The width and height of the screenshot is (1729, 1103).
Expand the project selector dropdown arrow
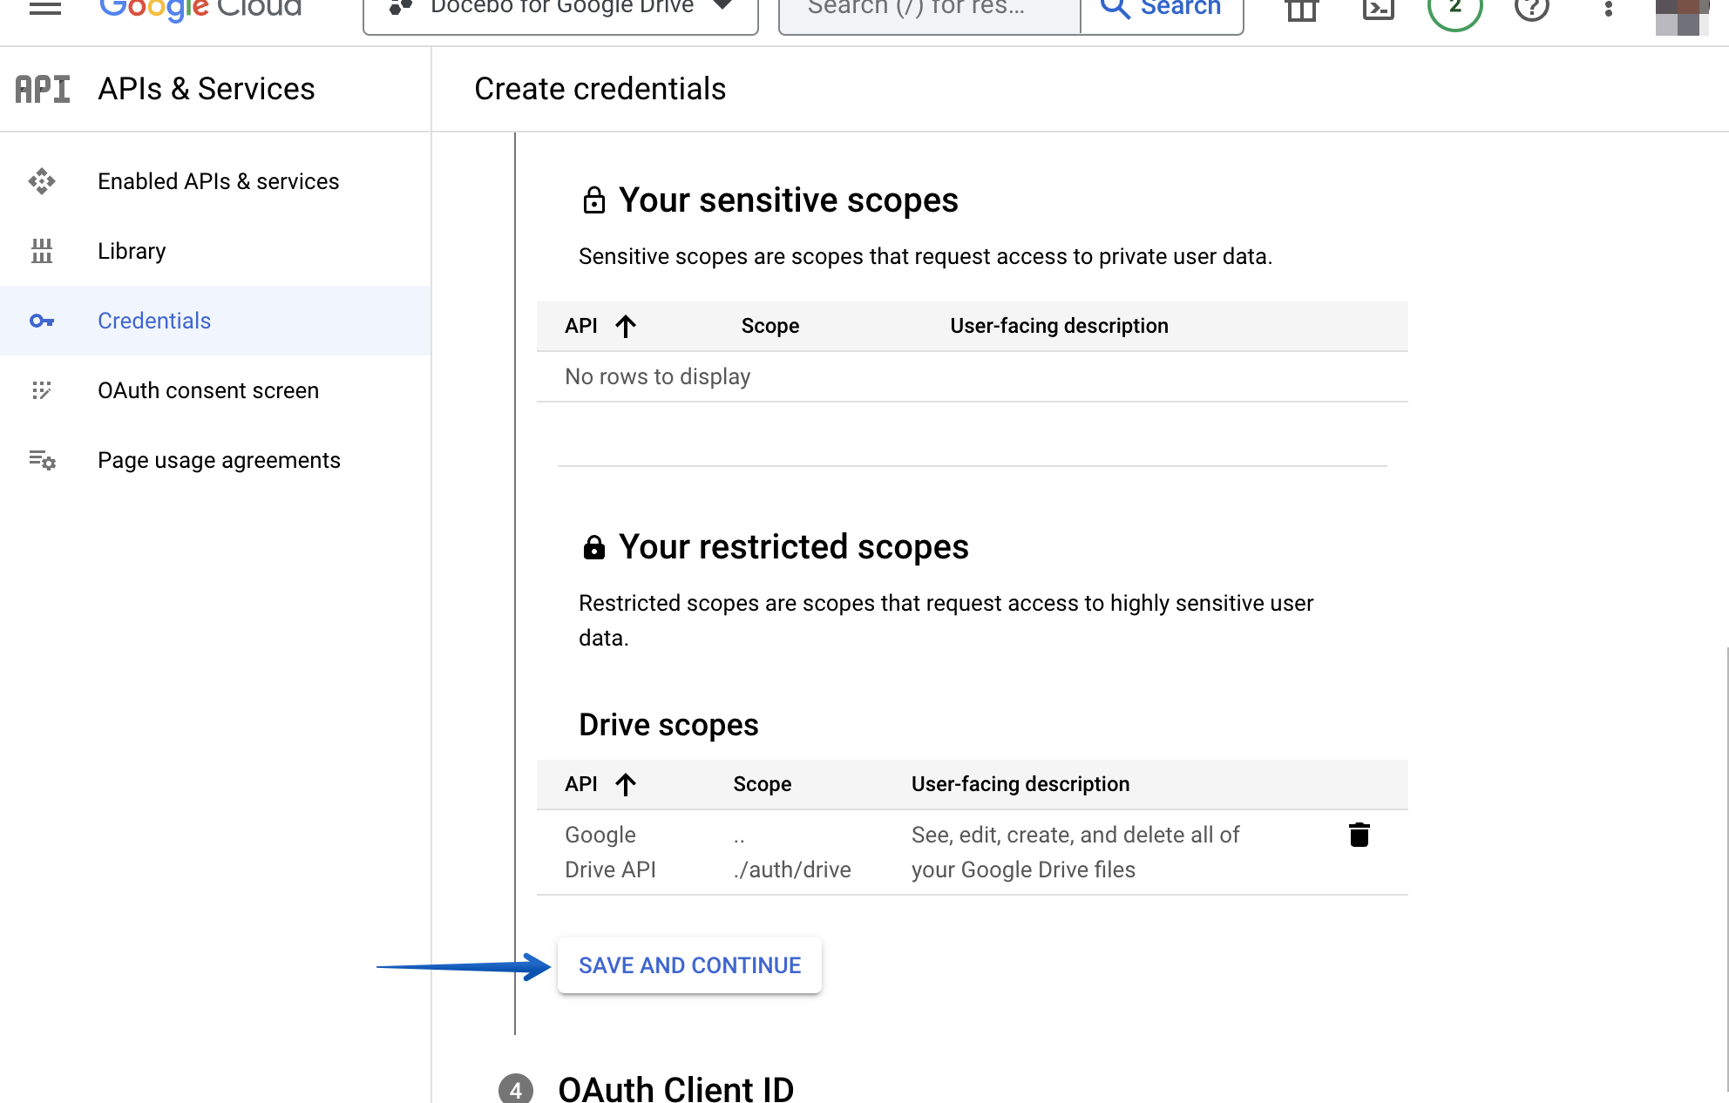(x=722, y=7)
